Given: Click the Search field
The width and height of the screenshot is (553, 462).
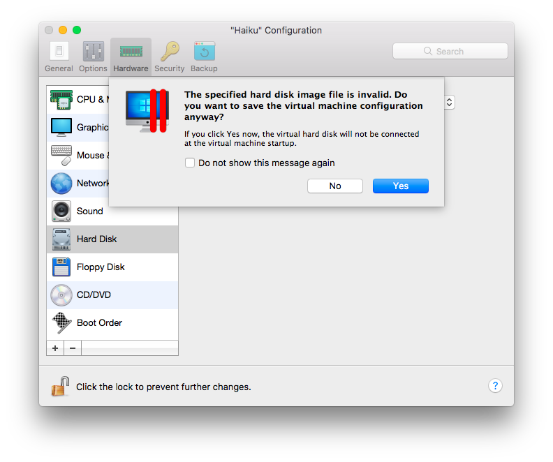Looking at the screenshot, I should tap(450, 51).
